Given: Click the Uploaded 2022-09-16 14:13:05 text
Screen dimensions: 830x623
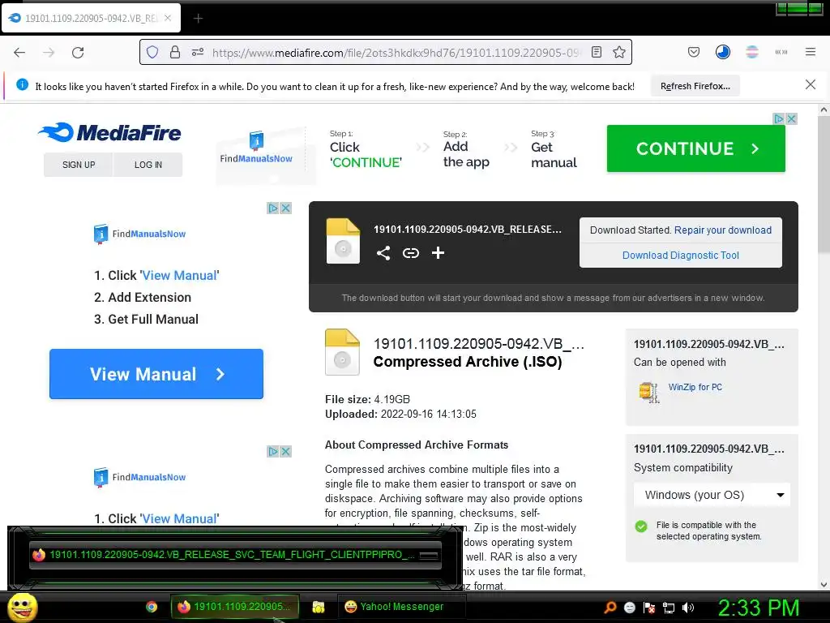Looking at the screenshot, I should pyautogui.click(x=400, y=415).
